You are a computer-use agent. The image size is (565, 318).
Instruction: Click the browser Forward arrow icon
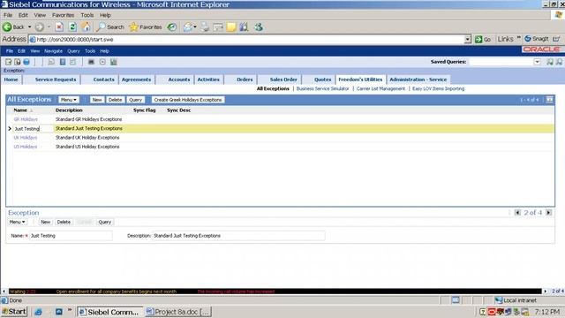click(x=39, y=27)
